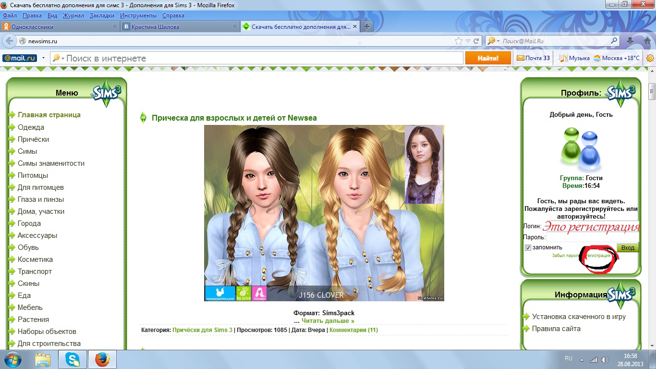This screenshot has width=656, height=369.
Task: Open the Журнал menu
Action: [73, 15]
